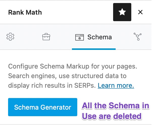Viewport: 153px width, 126px height.
Task: Click the purple 'All the Schema in' annotation
Action: pos(116,106)
